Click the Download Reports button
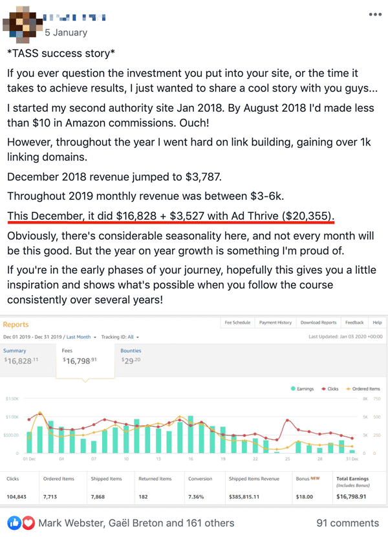The width and height of the screenshot is (388, 537). pos(318,322)
